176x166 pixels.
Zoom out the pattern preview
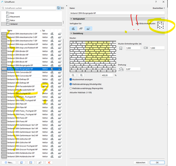coord(73,75)
